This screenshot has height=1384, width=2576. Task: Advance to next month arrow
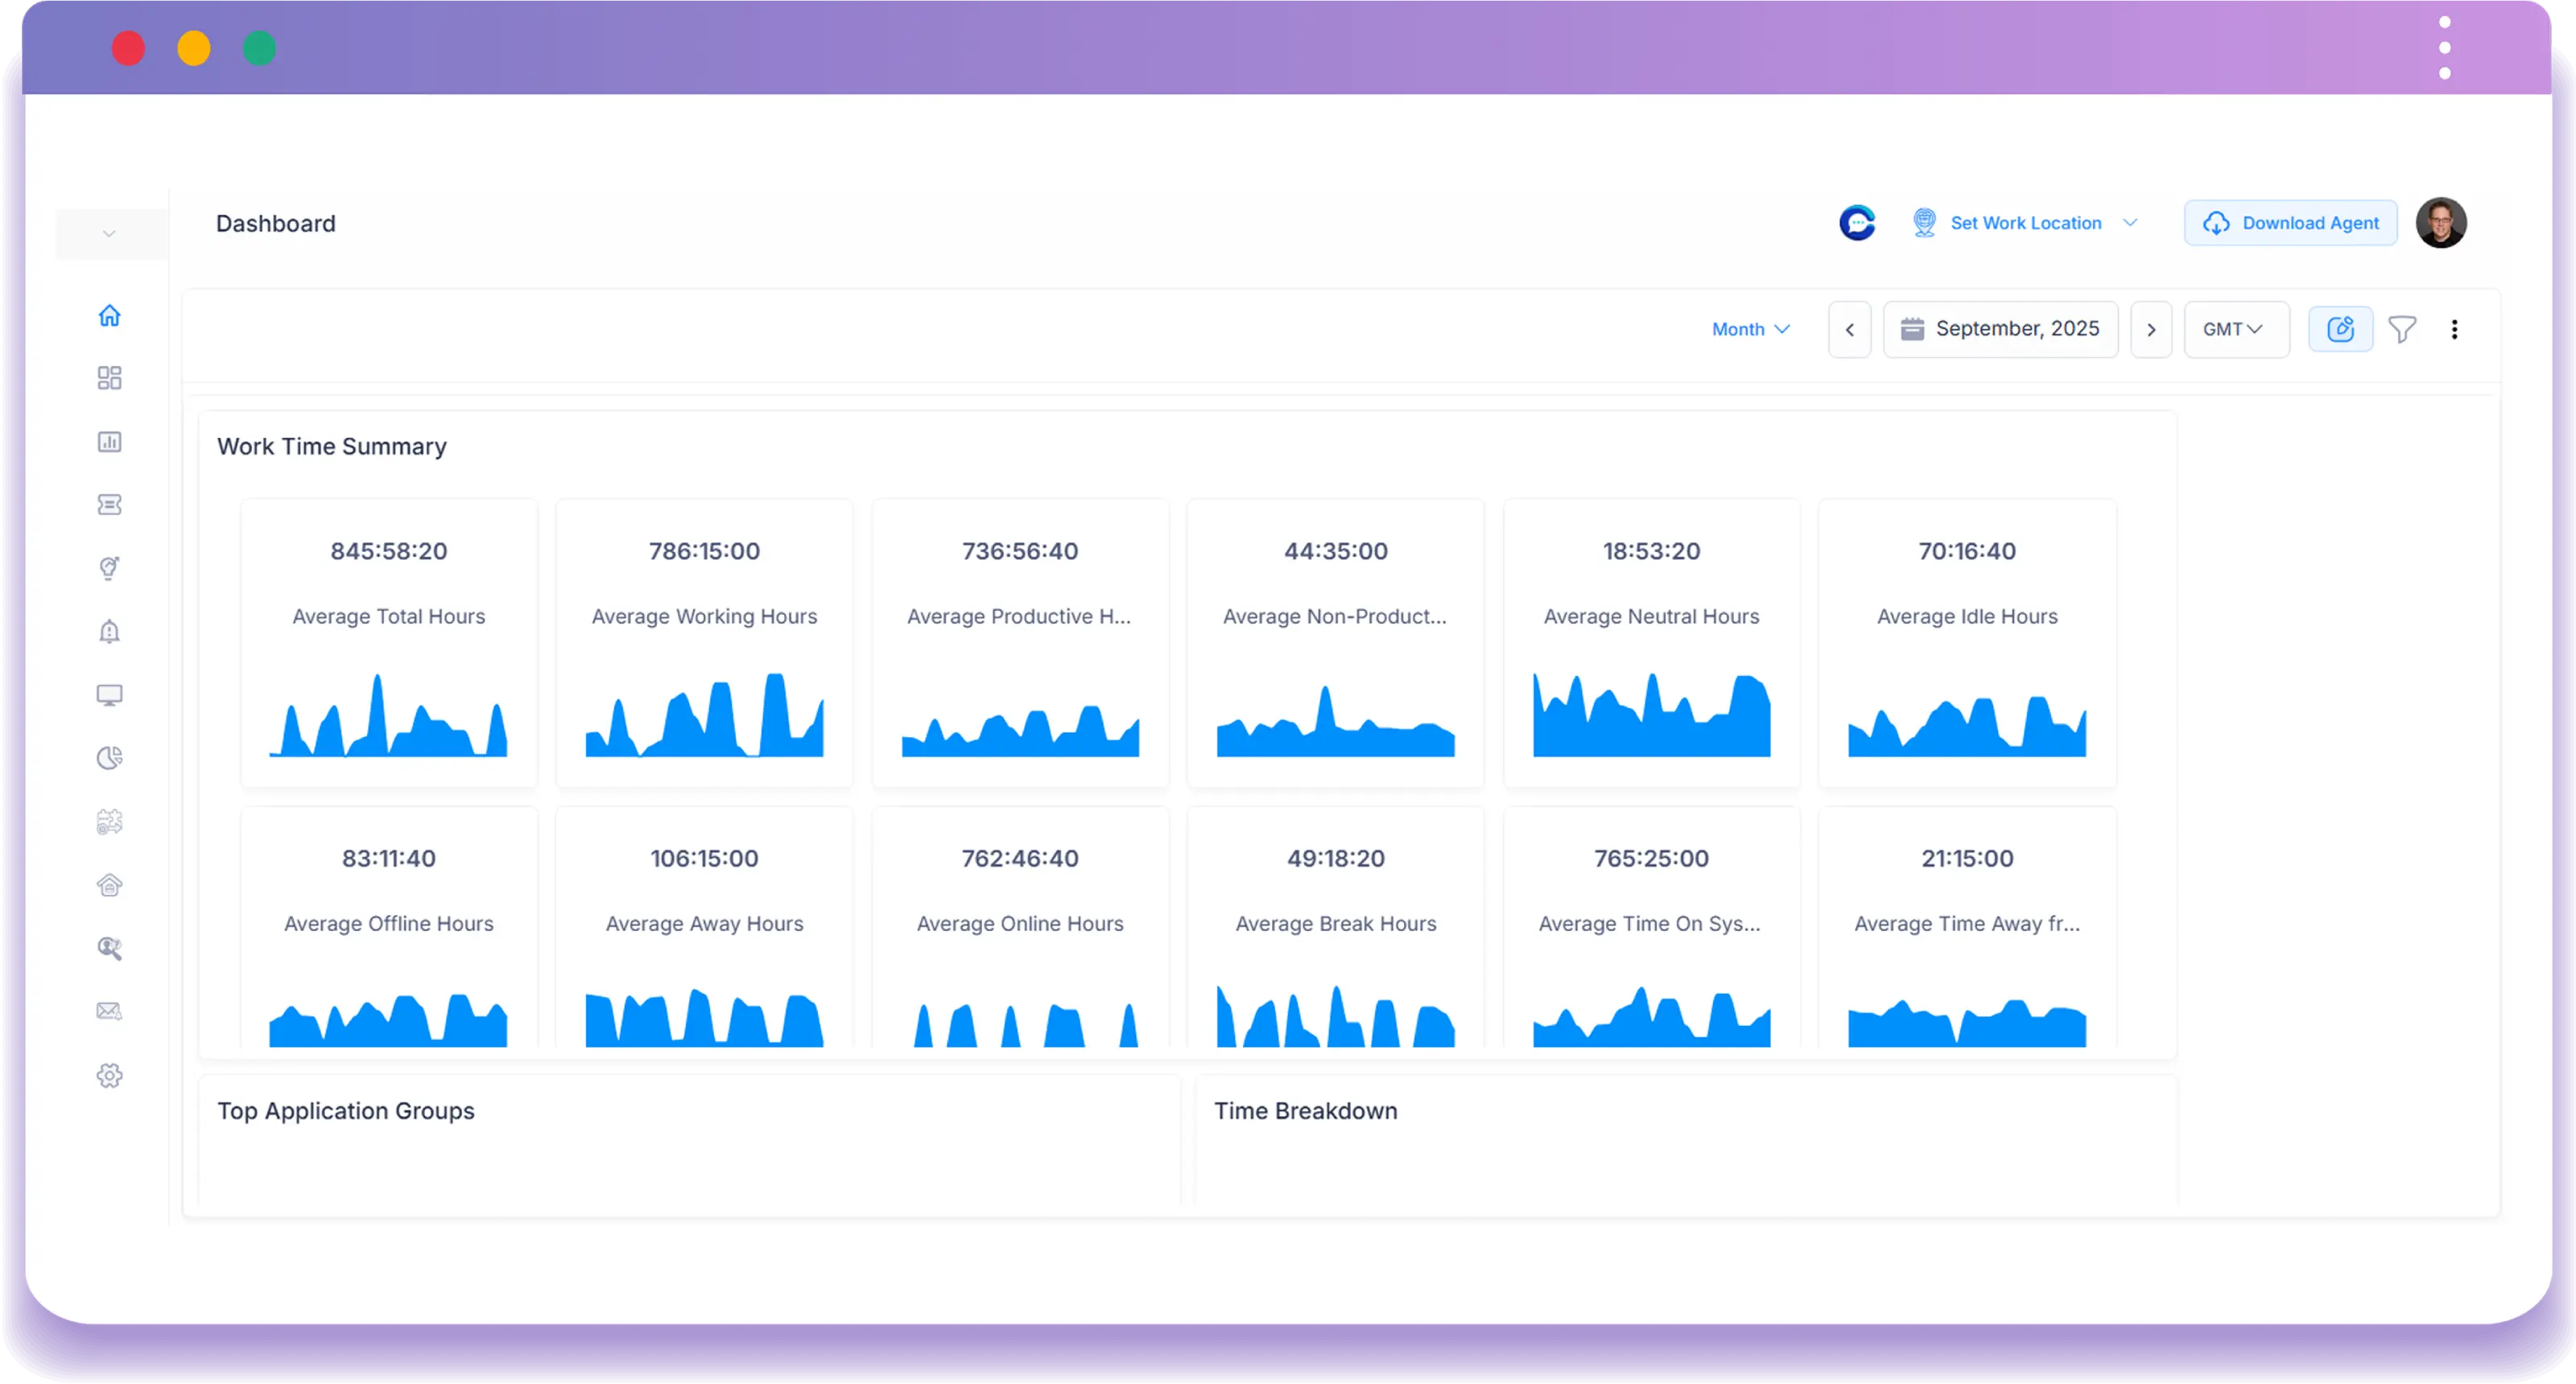[2151, 329]
